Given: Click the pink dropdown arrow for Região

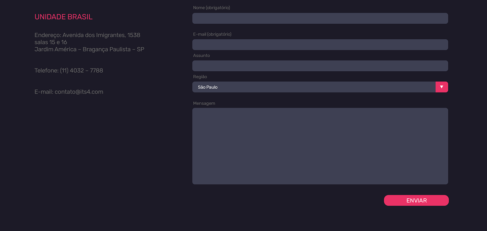Looking at the screenshot, I should [441, 87].
